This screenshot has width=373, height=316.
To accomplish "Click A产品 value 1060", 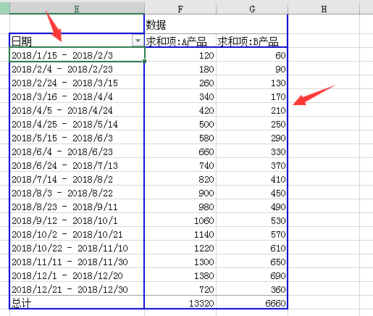I will 180,220.
